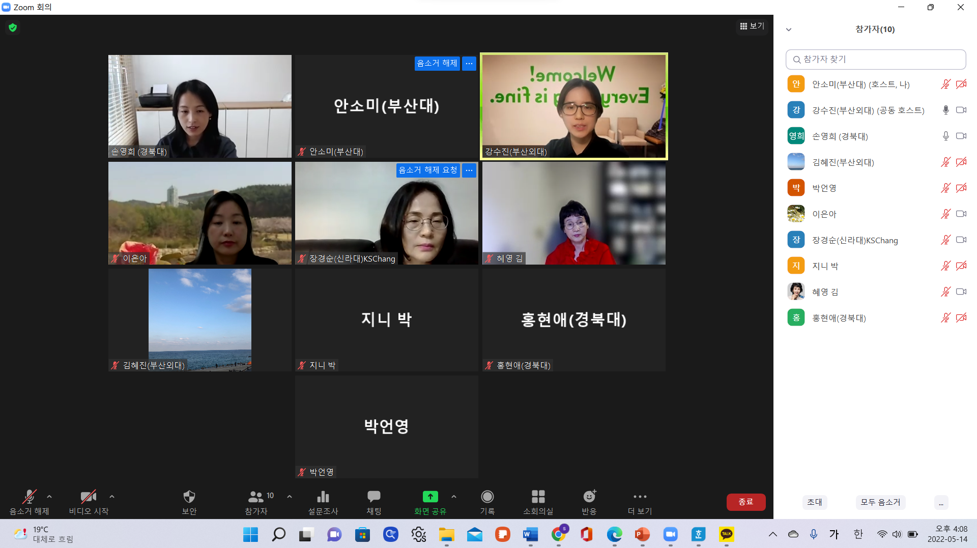Open the Security shield icon
977x548 pixels.
[x=189, y=497]
